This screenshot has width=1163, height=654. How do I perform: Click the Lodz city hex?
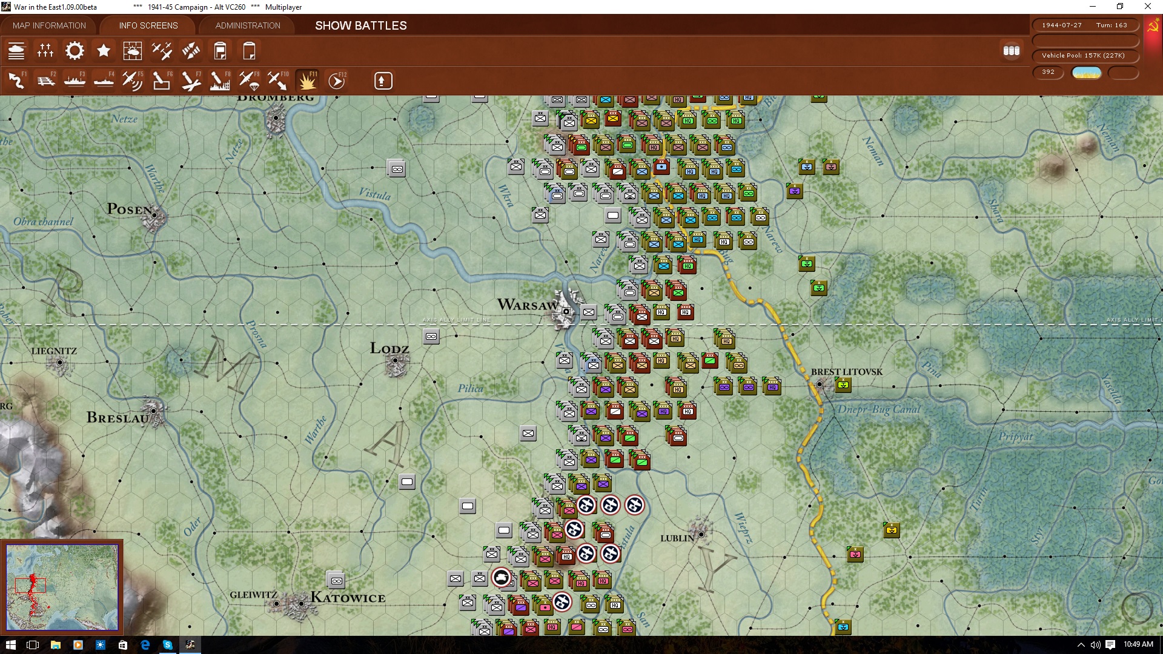[x=396, y=361]
